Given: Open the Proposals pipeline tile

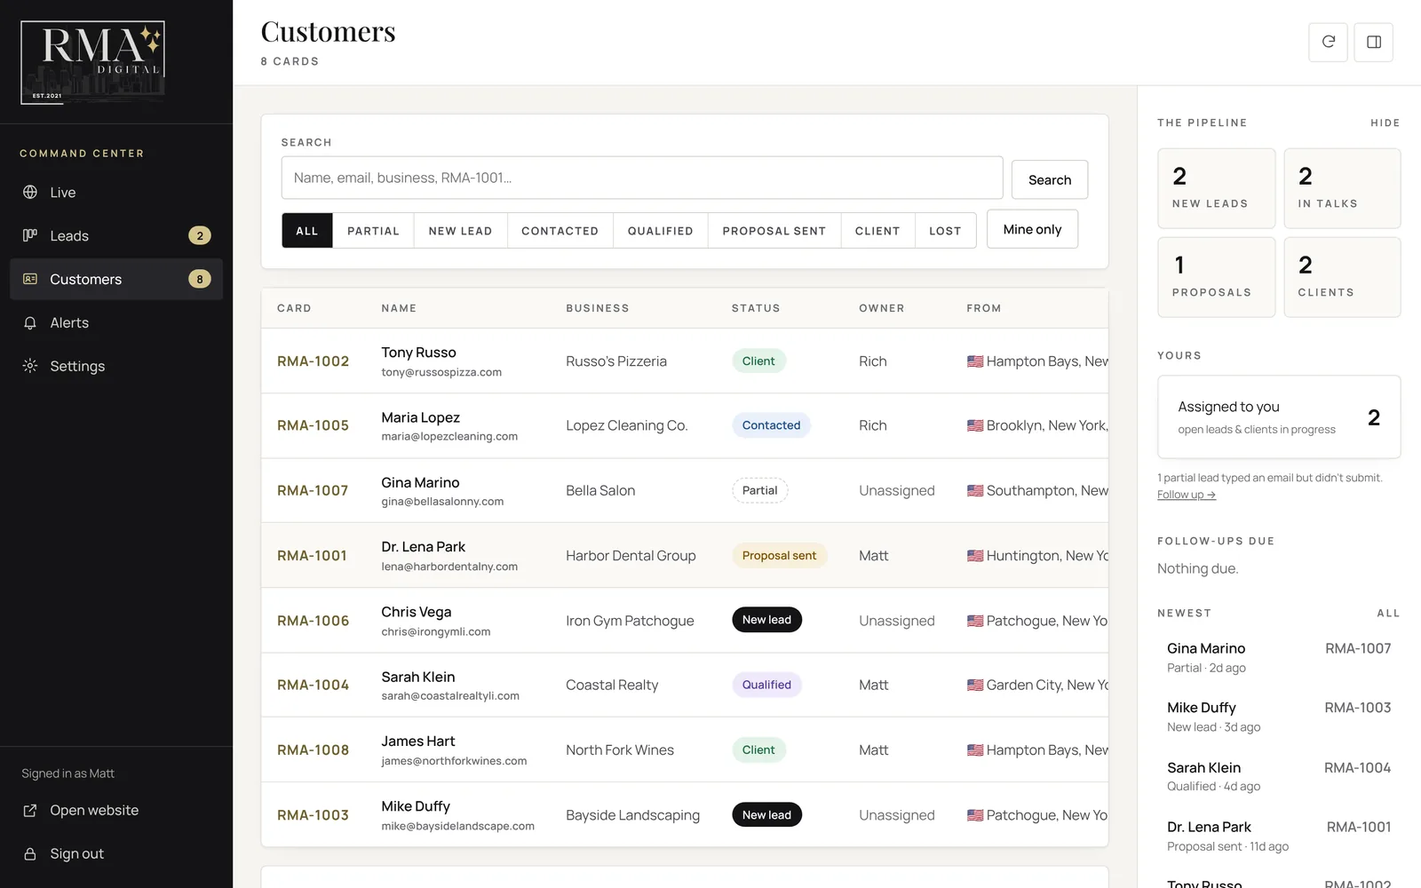Looking at the screenshot, I should [x=1217, y=277].
